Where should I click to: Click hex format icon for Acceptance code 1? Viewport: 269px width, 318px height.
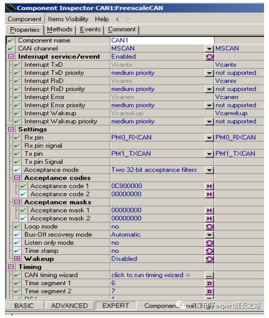click(x=209, y=186)
